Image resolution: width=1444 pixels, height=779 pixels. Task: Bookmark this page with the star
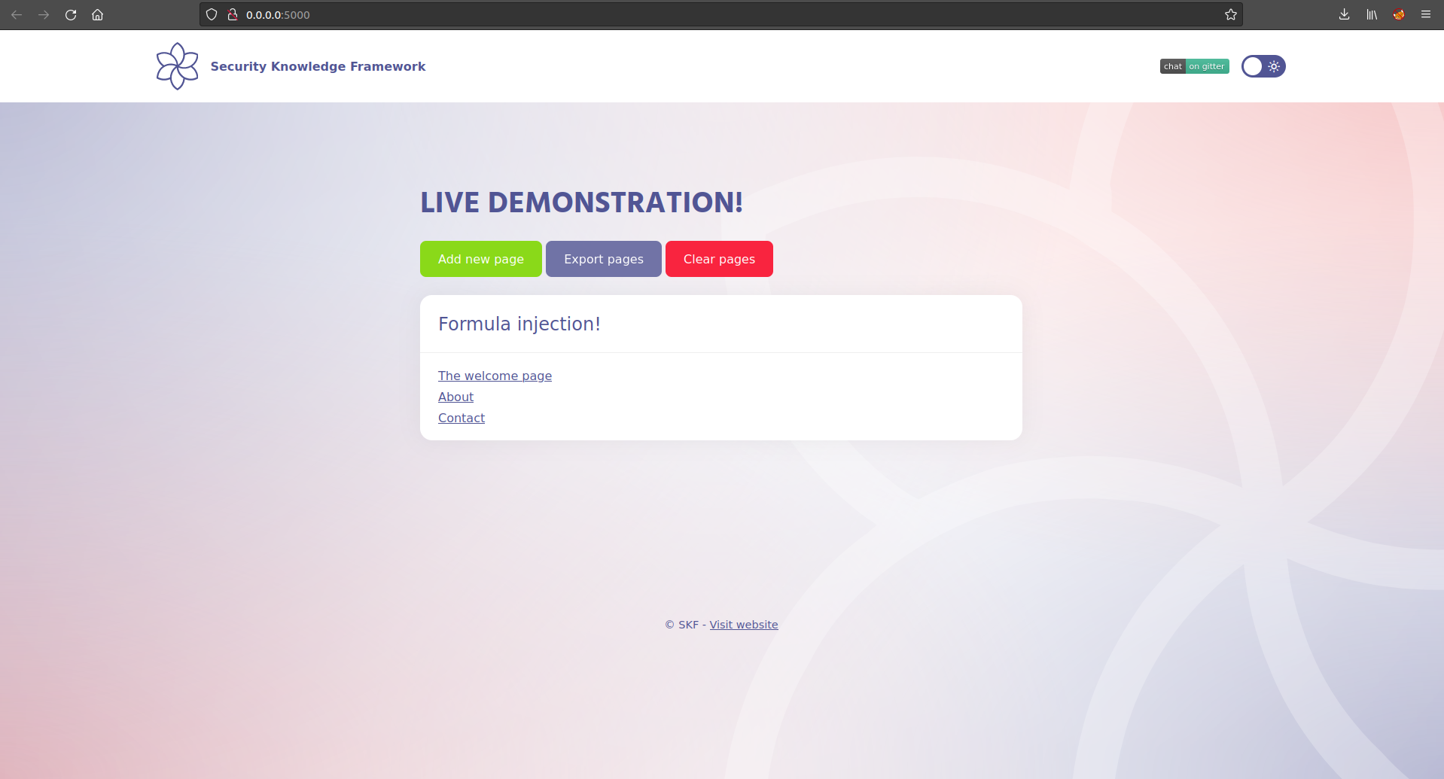(x=1231, y=14)
